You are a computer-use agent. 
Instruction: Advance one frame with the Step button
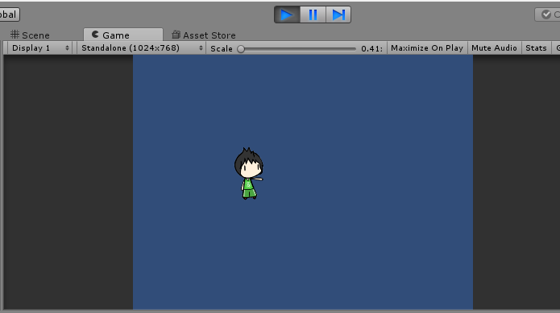pos(338,14)
